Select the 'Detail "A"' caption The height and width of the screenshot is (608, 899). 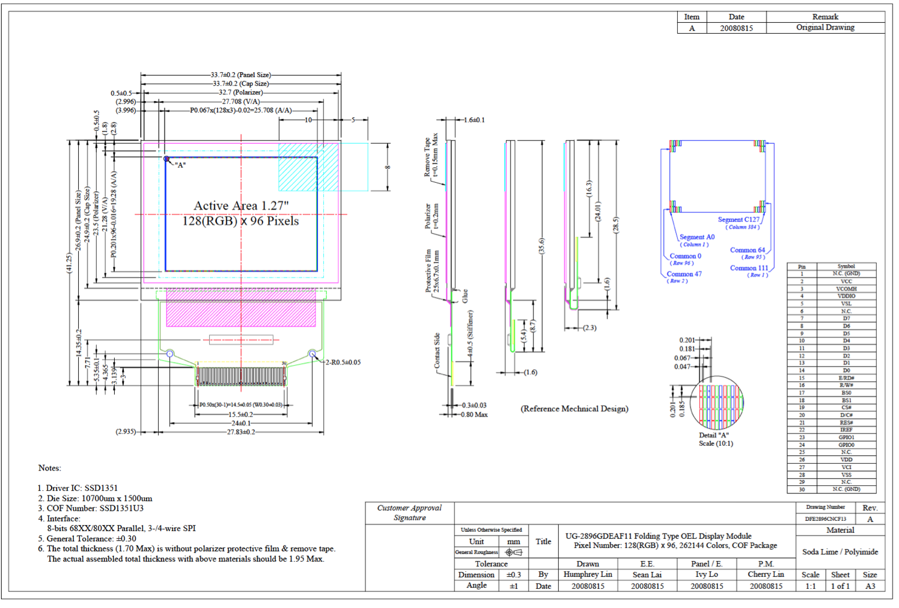pos(714,435)
